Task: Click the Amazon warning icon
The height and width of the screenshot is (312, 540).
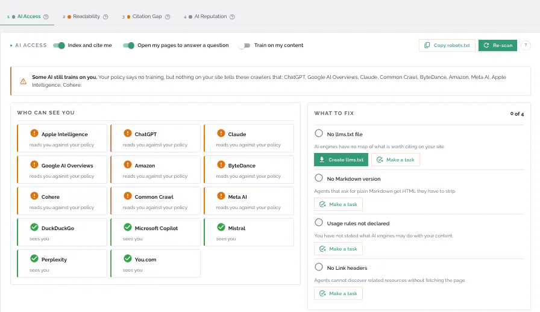Action: coord(128,164)
